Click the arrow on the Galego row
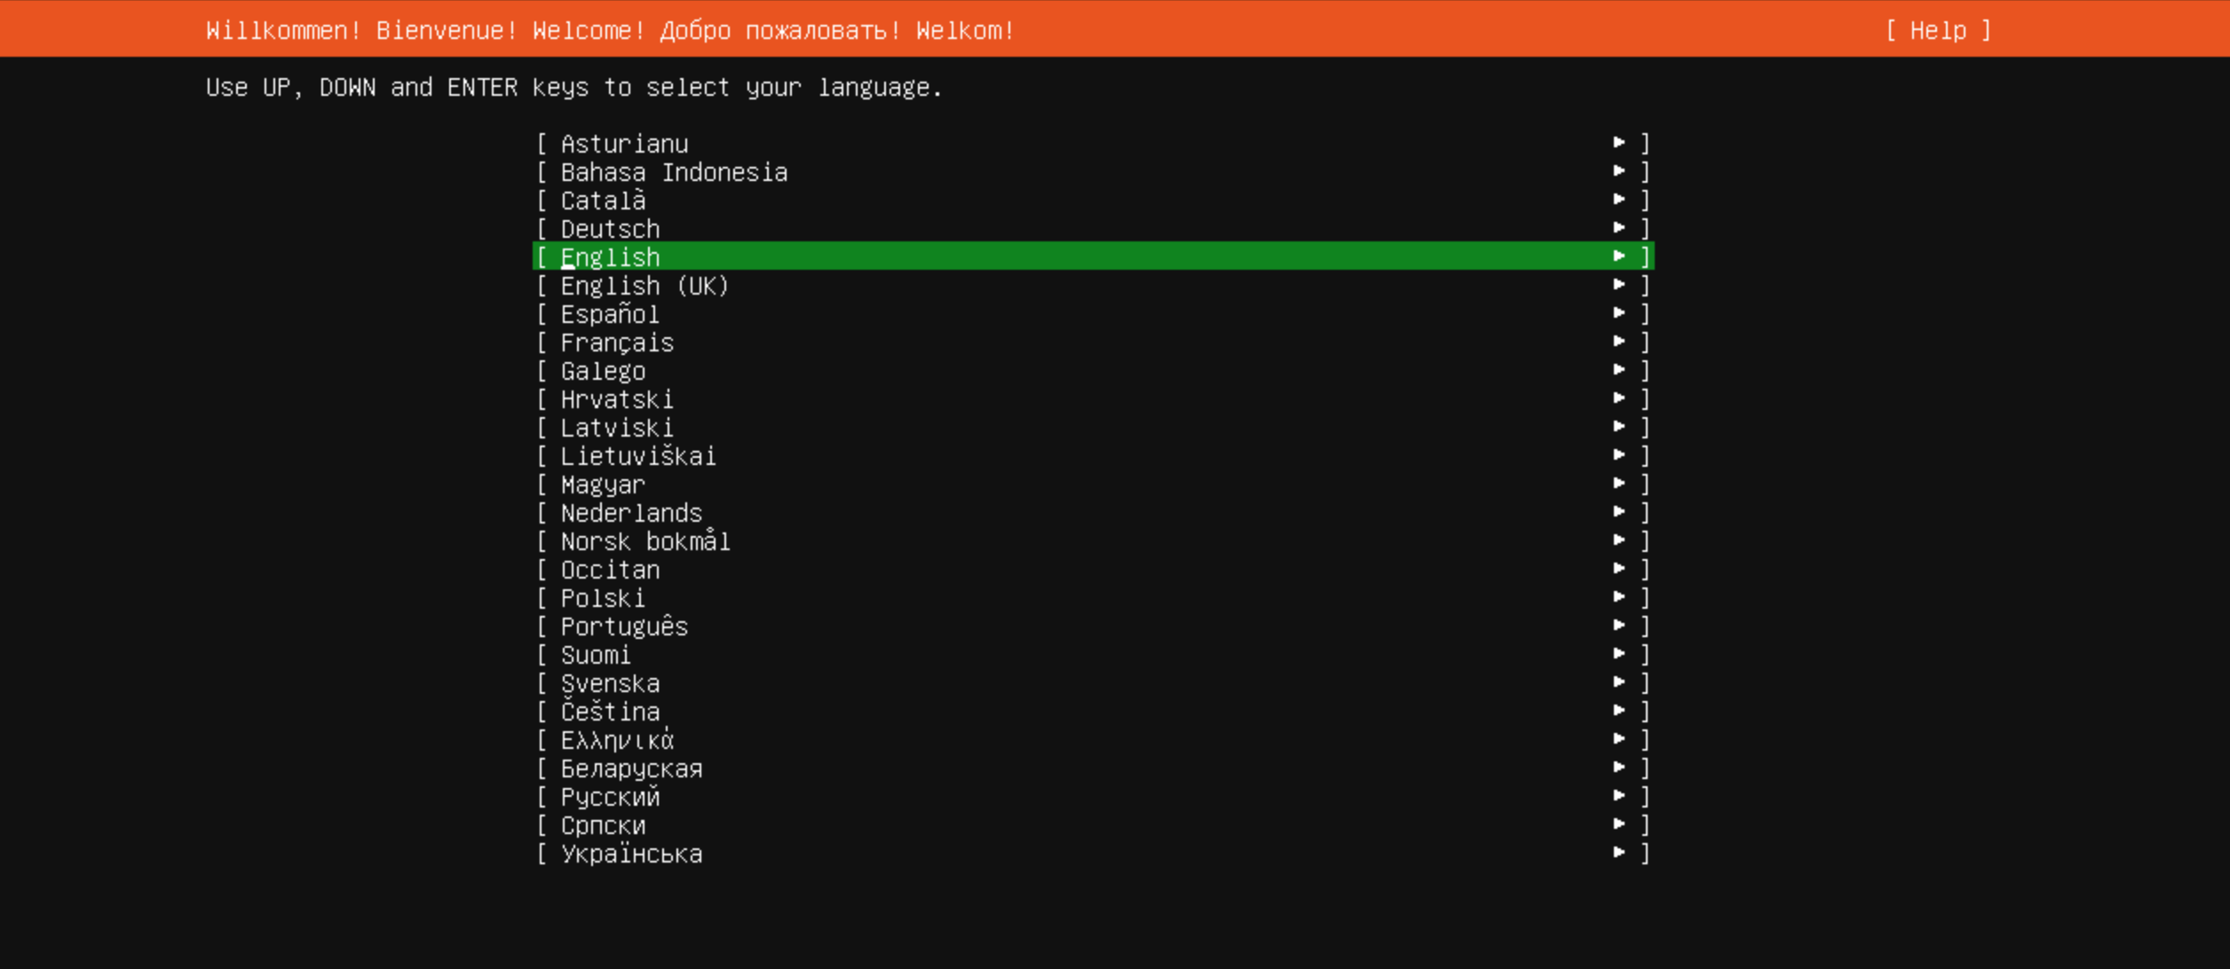This screenshot has width=2230, height=969. [x=1619, y=369]
